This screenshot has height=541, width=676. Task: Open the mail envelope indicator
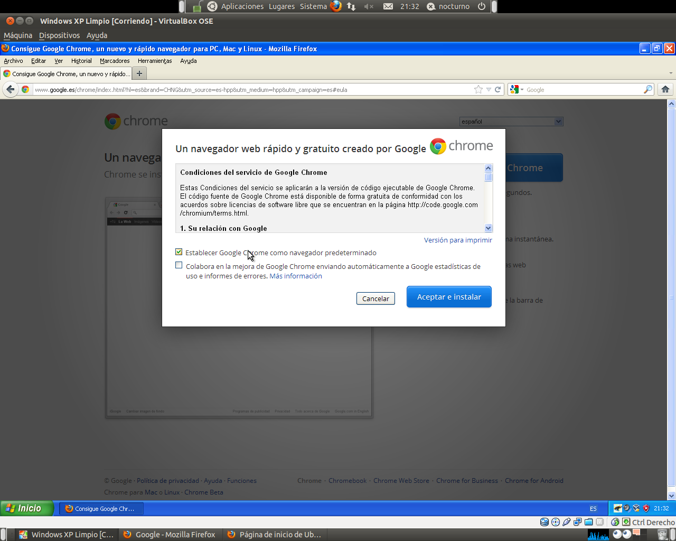tap(388, 6)
